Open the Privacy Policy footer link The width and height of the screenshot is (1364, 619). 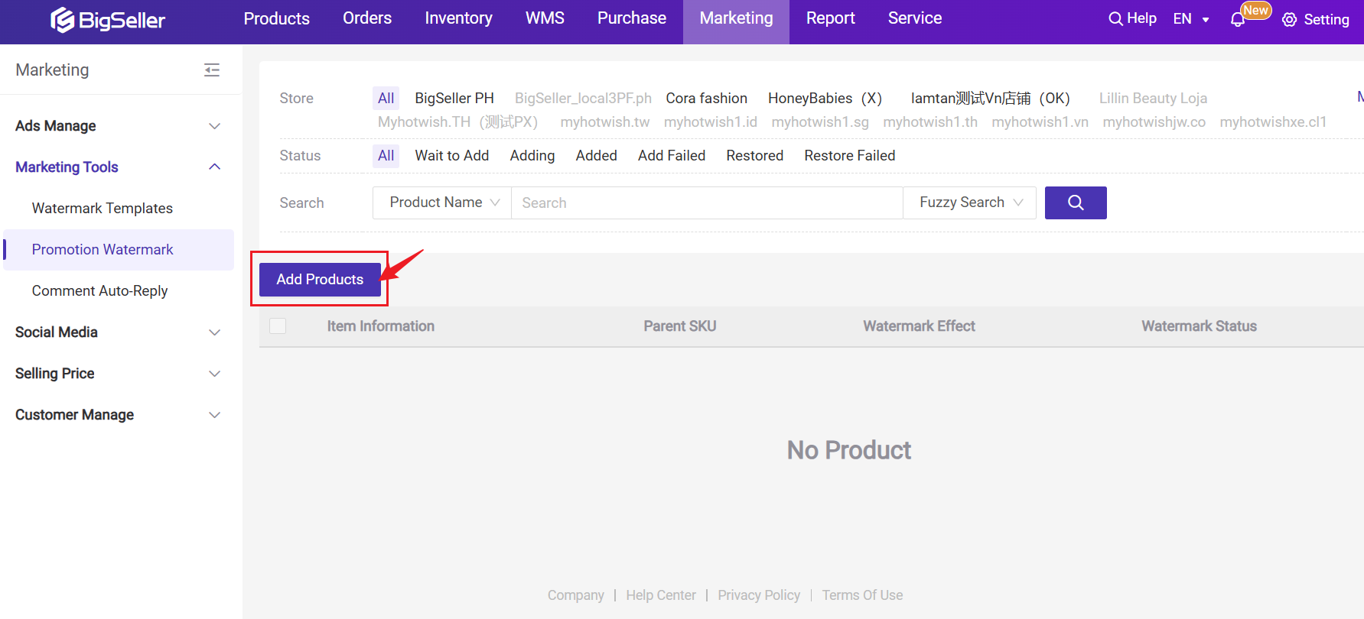[759, 595]
